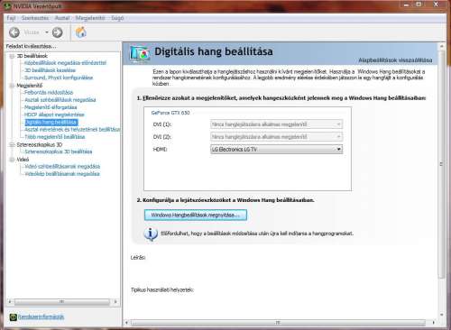Click Windows Hangbeállítások megnyitása button
451x330 pixels.
(196, 215)
